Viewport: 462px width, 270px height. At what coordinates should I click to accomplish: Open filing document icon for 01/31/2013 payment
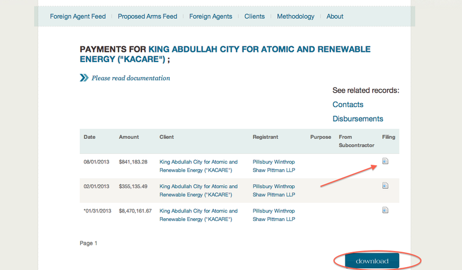(x=385, y=210)
